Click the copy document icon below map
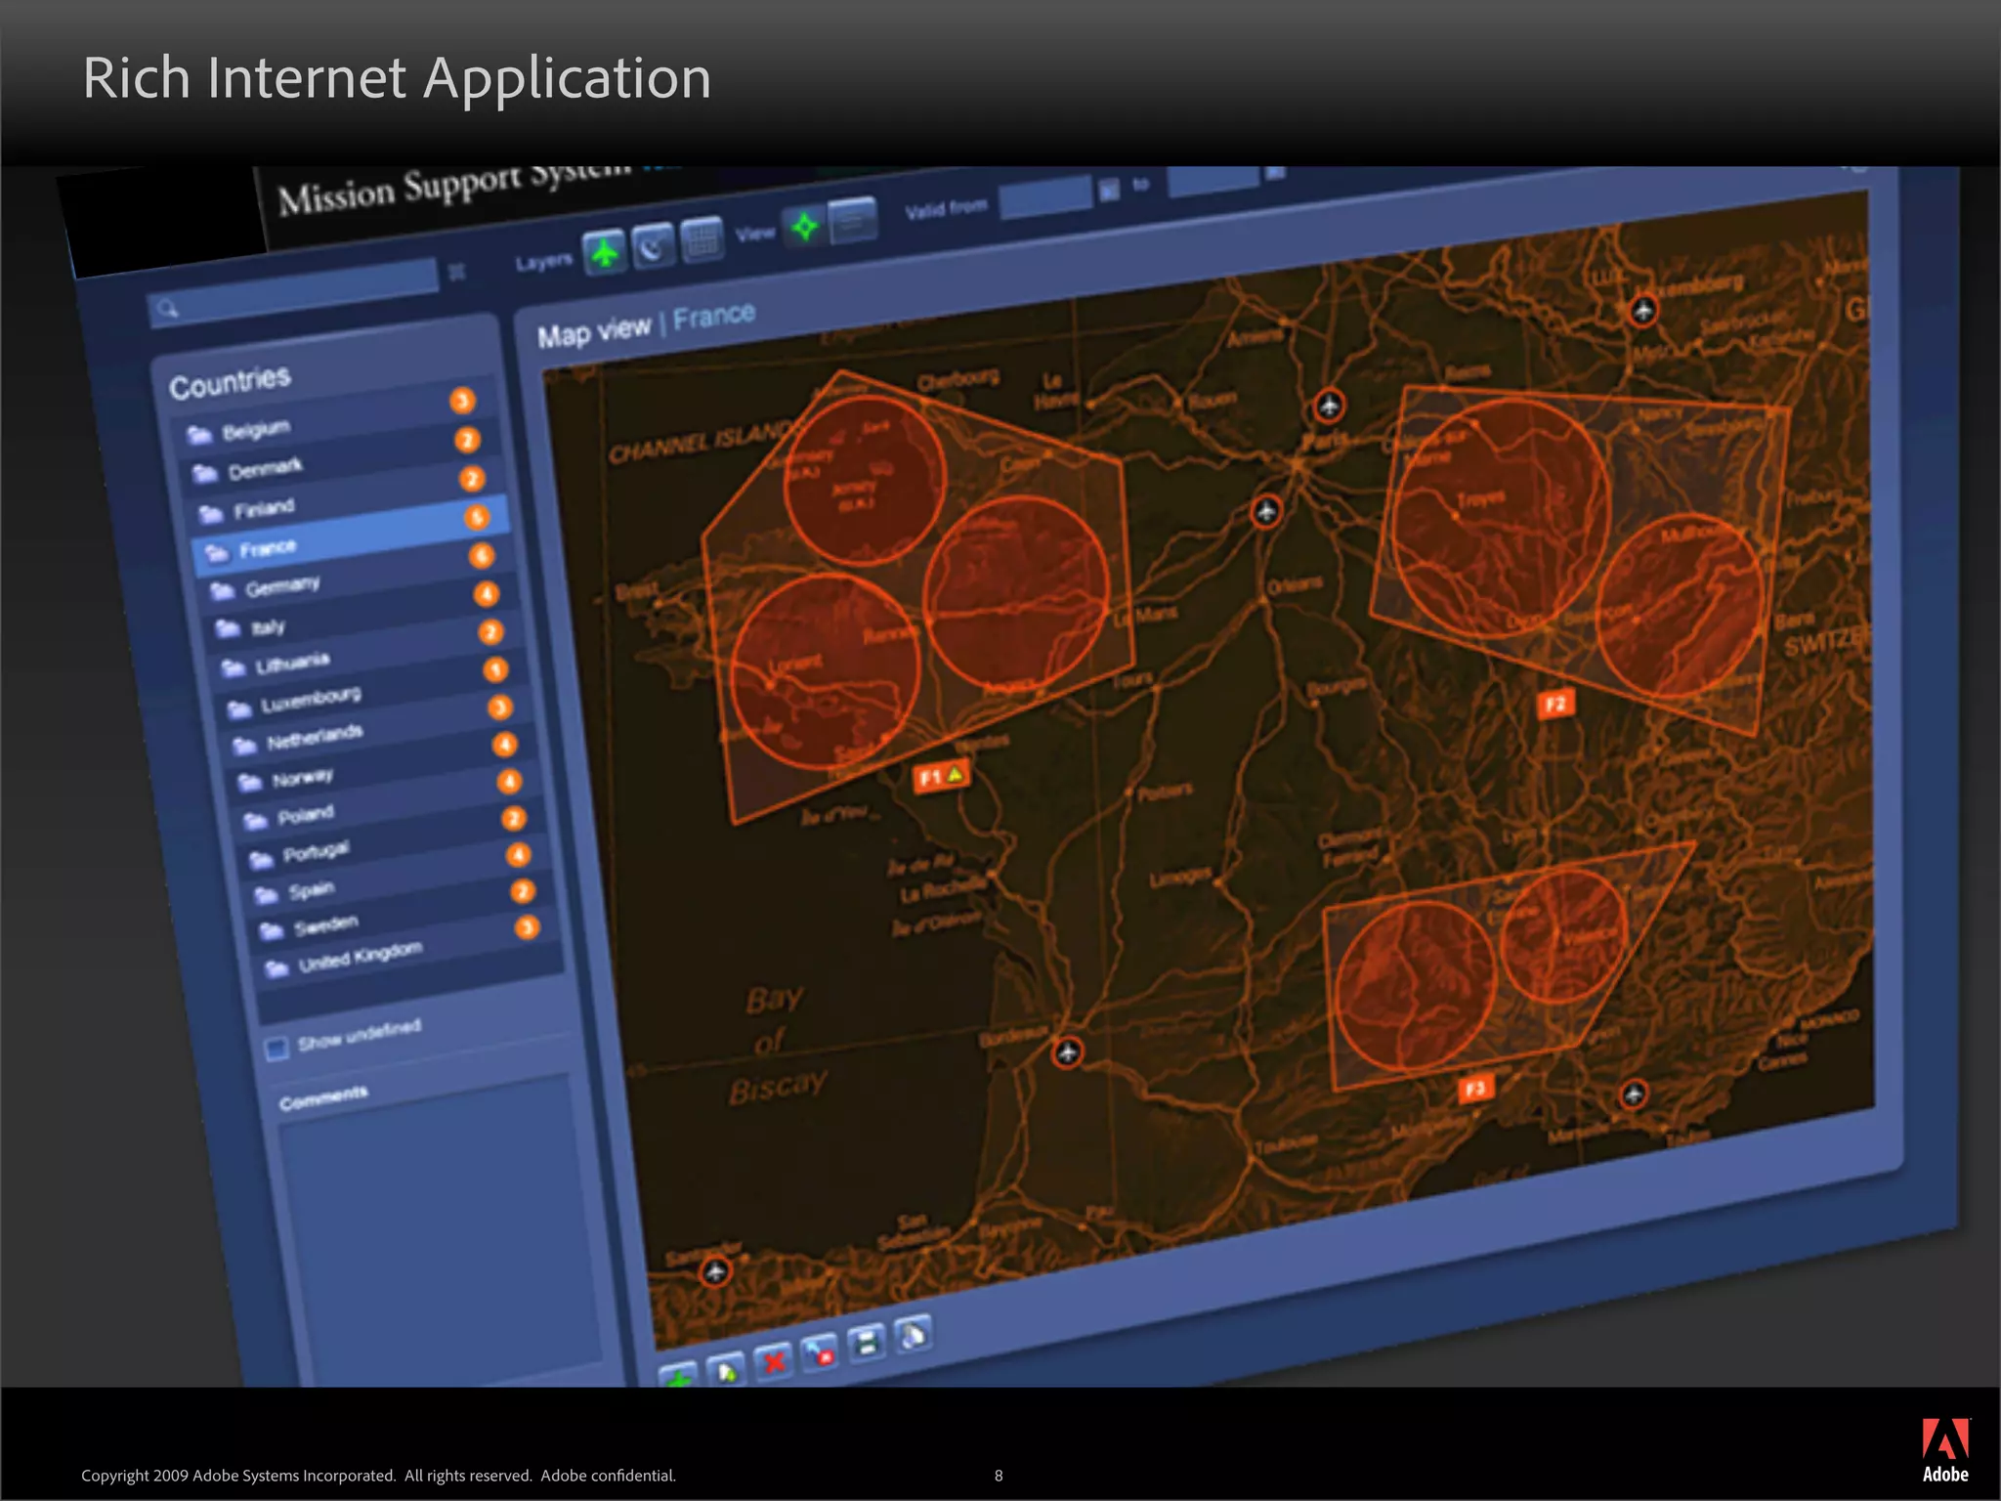Screen dimensions: 2001x1501 click(x=914, y=1334)
